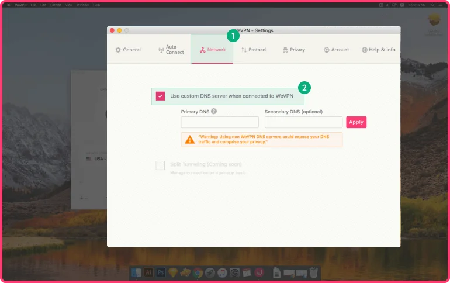
Task: Click the Primary DNS input field
Action: pos(220,122)
